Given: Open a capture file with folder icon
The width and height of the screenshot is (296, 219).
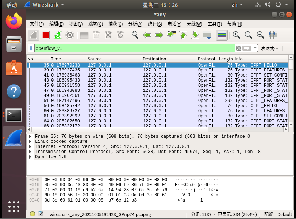Looking at the screenshot, I should tap(84, 35).
